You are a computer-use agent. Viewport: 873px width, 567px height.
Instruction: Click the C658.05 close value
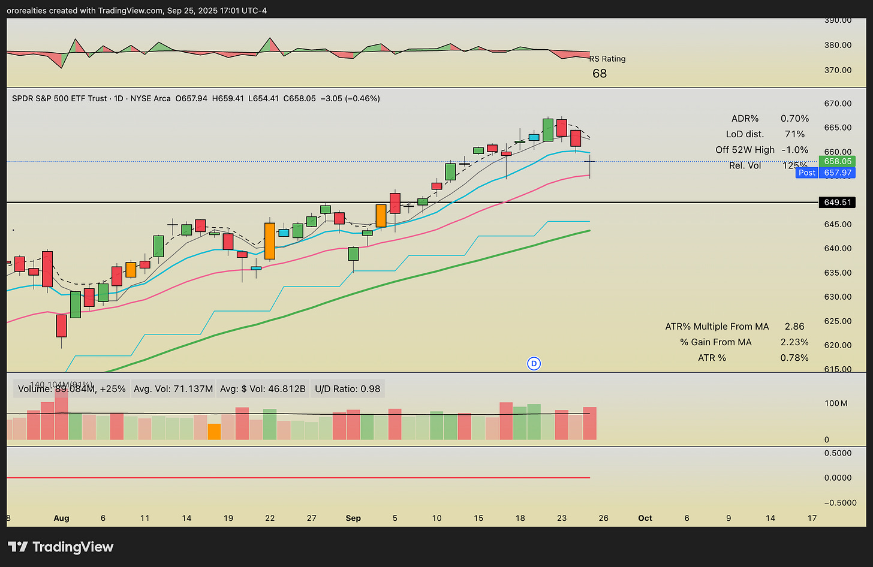(299, 98)
